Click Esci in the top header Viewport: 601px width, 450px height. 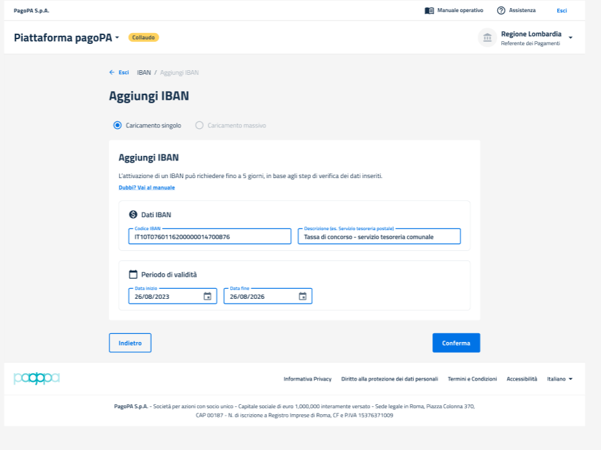561,11
